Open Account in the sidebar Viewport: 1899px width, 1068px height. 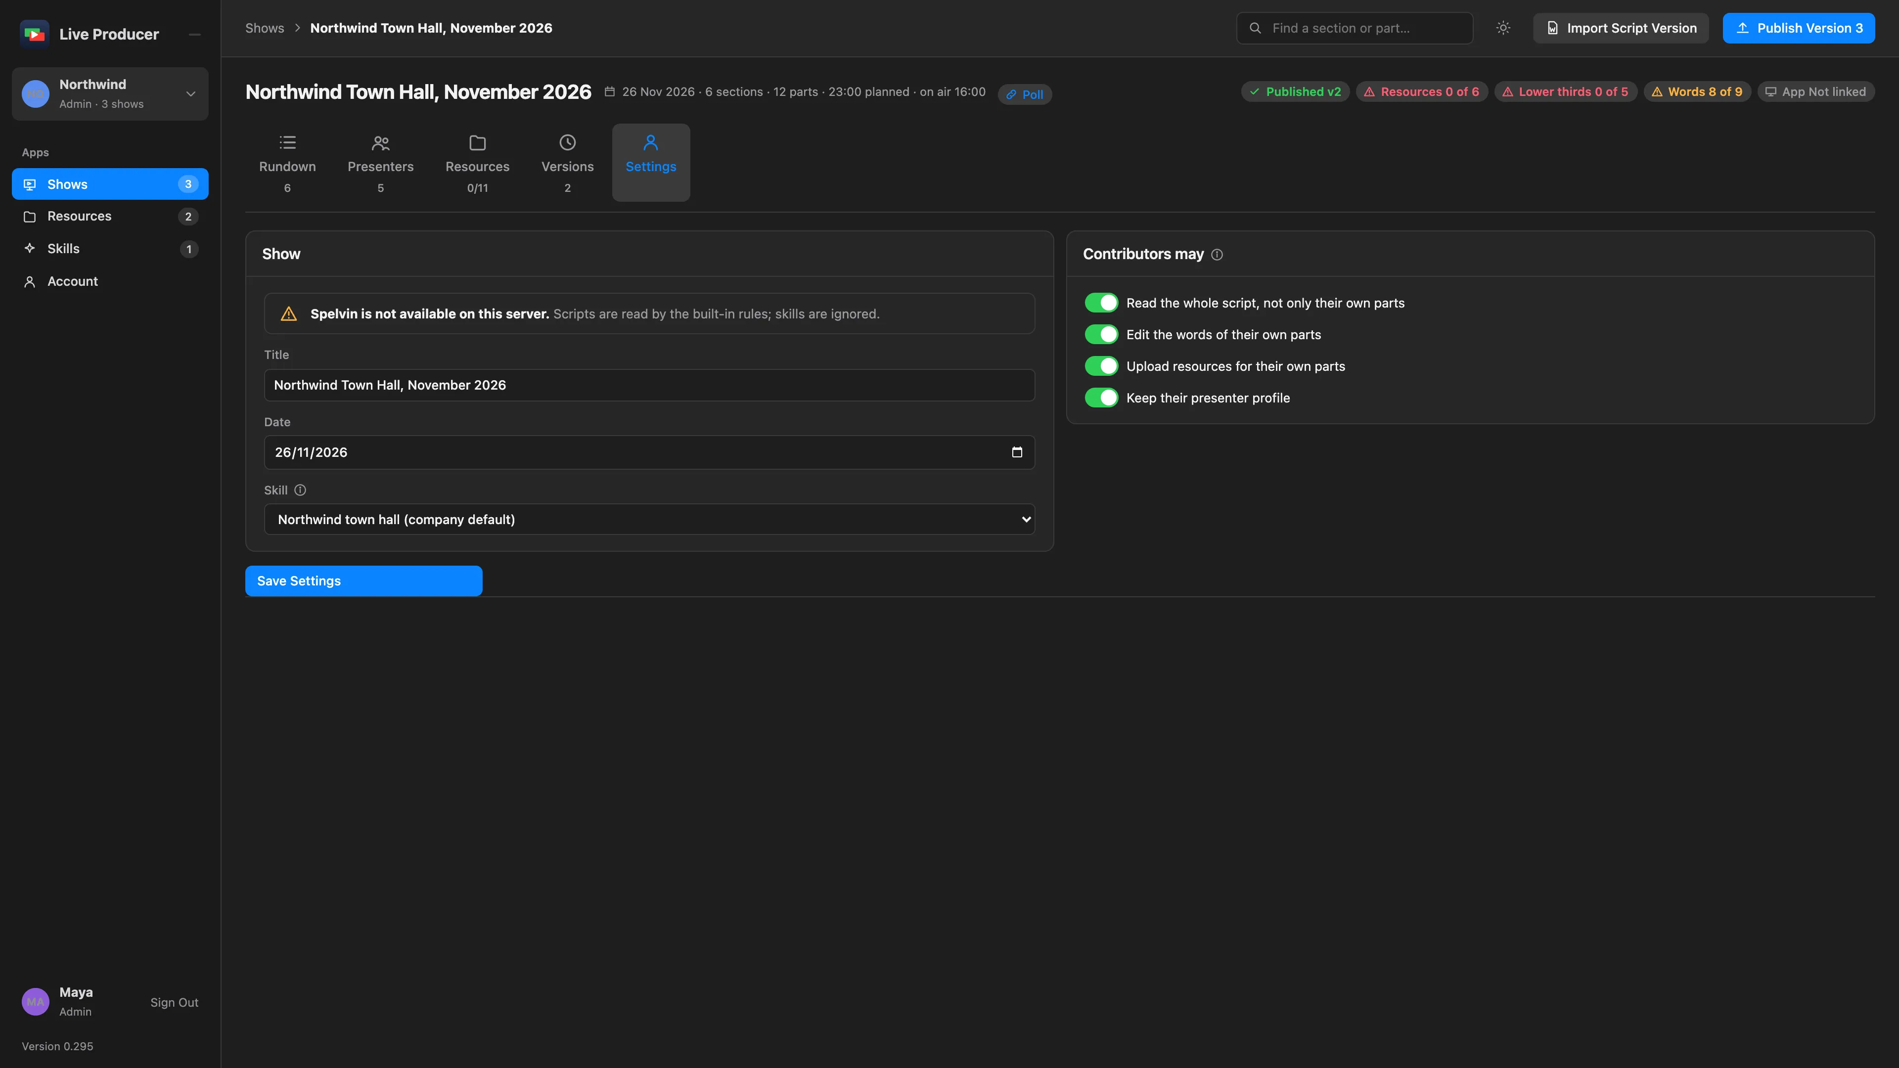pos(110,281)
